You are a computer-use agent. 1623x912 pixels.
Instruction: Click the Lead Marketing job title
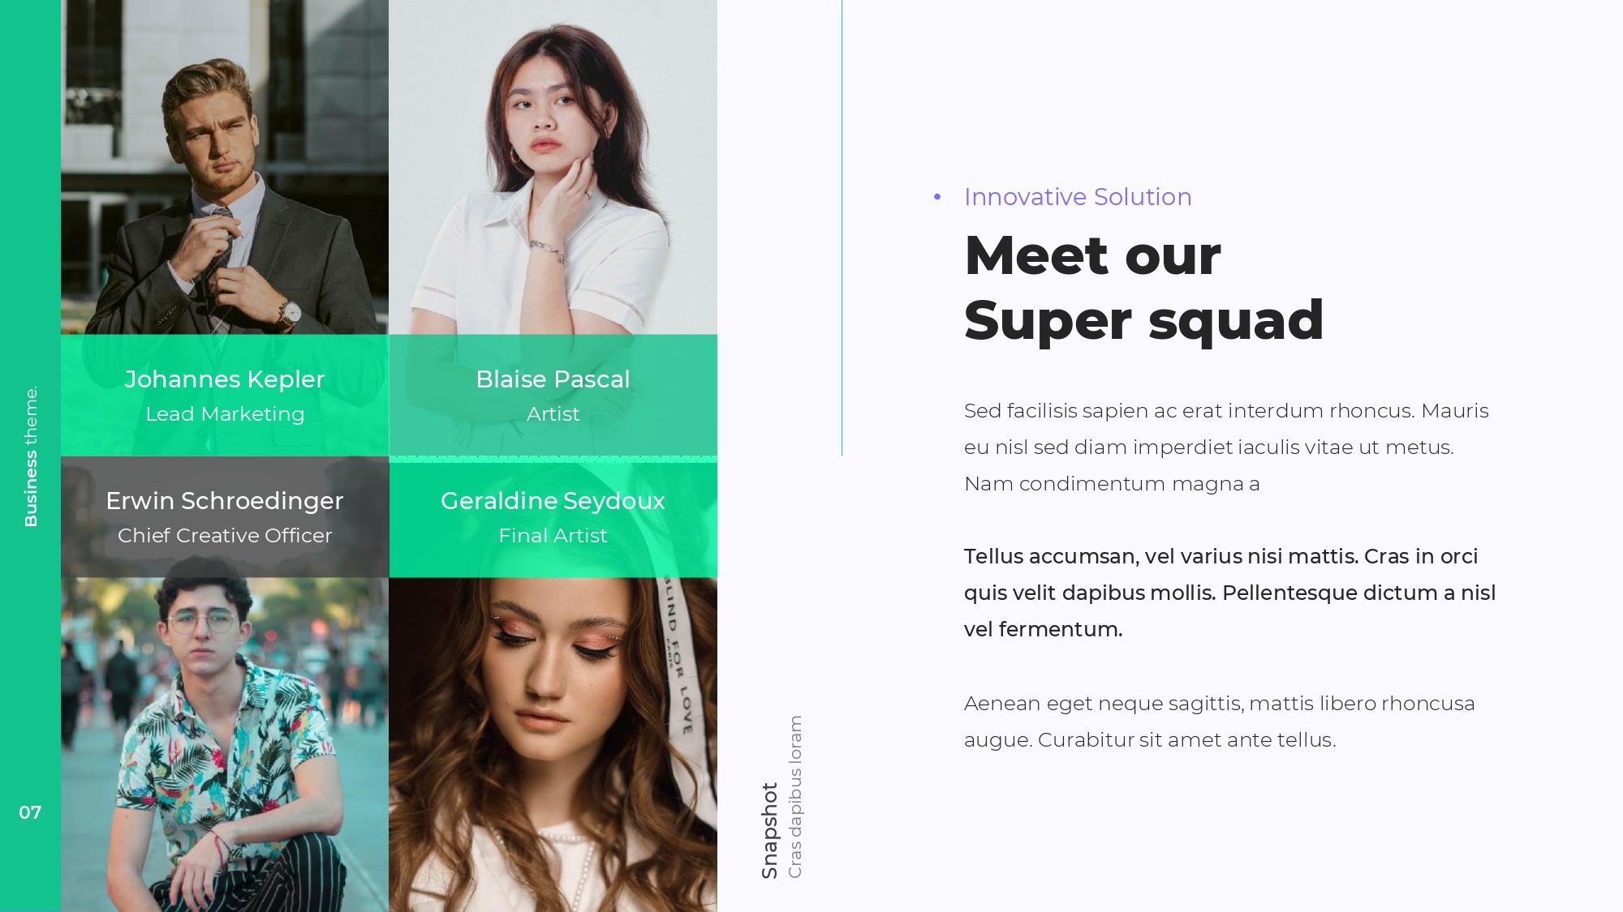(x=225, y=414)
